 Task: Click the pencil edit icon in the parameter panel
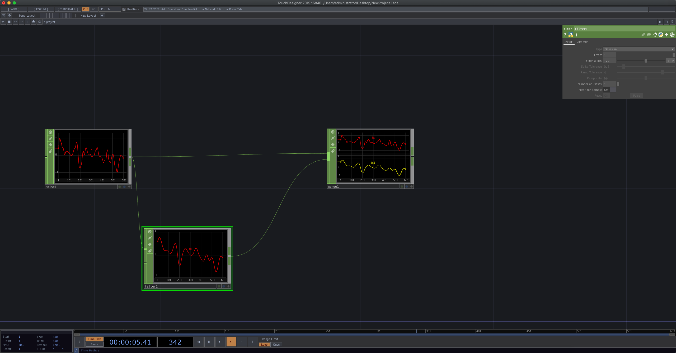coord(644,35)
